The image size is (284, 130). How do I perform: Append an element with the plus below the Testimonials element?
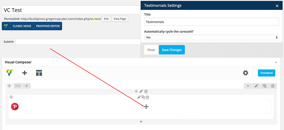tap(141, 122)
